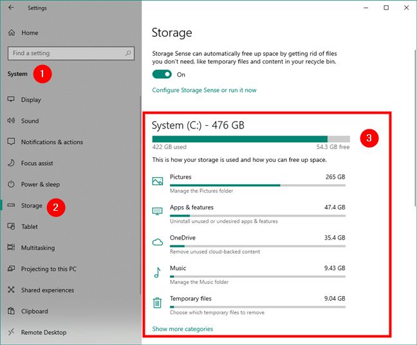The image size is (417, 345).
Task: Select the Power & sleep icon
Action: coord(11,184)
